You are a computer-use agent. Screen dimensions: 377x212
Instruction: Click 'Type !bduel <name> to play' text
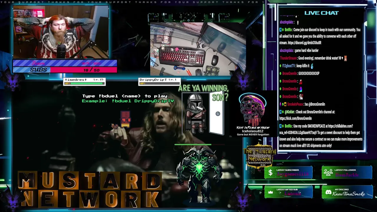tap(125, 96)
